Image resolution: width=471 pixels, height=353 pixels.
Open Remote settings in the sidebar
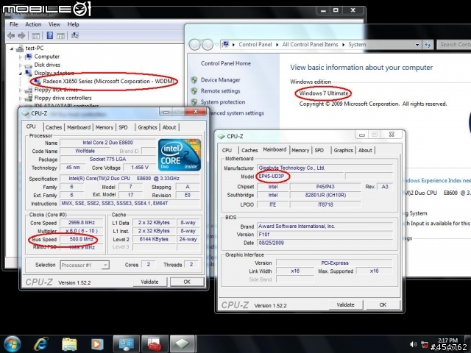(220, 91)
